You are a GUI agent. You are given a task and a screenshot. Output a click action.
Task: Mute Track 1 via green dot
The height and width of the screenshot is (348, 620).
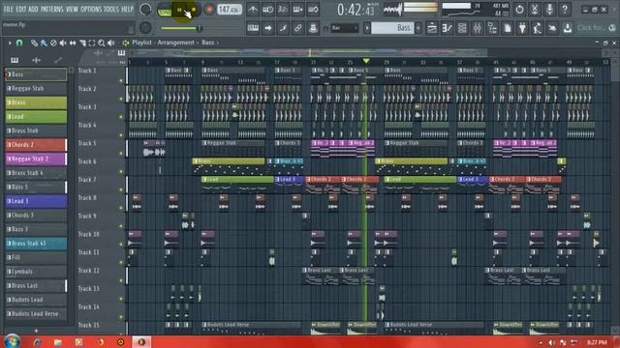point(121,80)
